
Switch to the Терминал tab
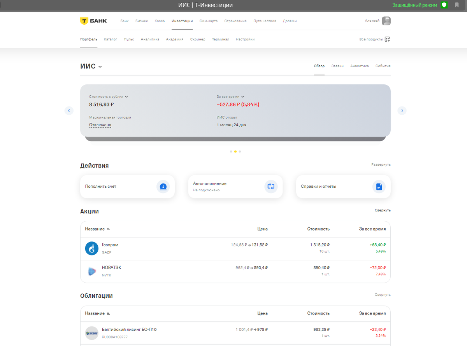220,39
